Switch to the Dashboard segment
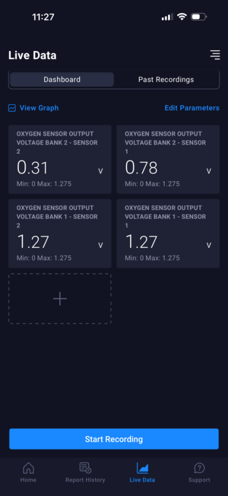Viewport: 228px width, 496px height. pyautogui.click(x=62, y=79)
